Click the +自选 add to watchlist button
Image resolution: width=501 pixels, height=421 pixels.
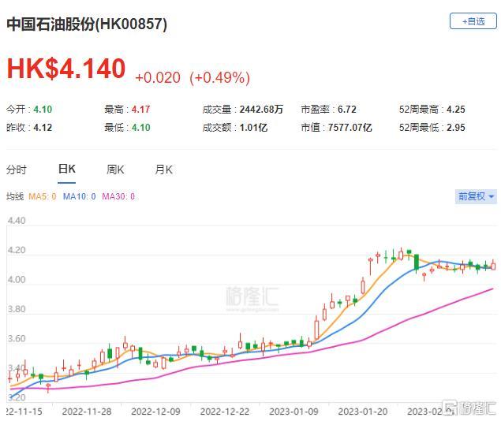point(473,21)
